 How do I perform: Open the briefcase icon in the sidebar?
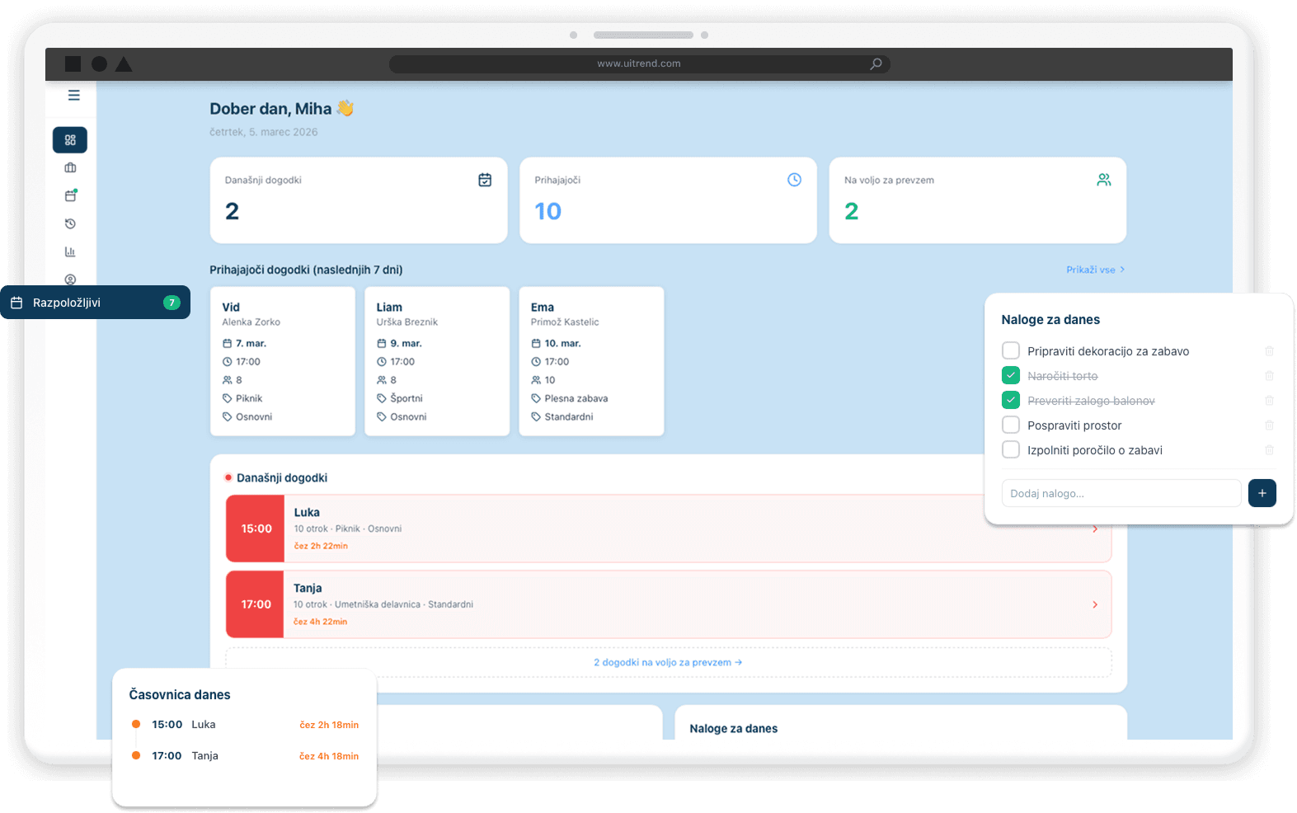70,168
